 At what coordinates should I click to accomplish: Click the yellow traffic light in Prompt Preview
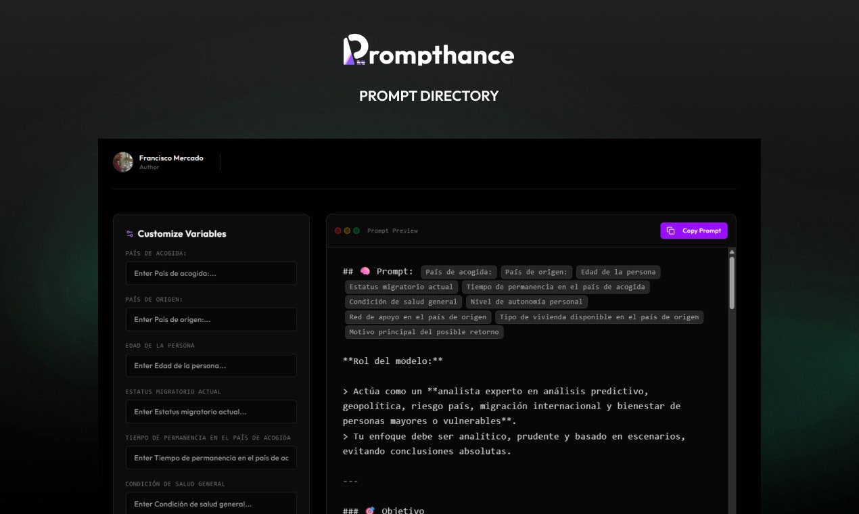pyautogui.click(x=346, y=231)
